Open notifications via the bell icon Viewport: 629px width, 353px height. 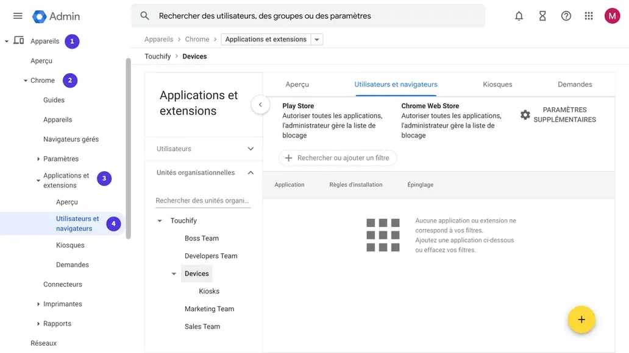point(519,16)
